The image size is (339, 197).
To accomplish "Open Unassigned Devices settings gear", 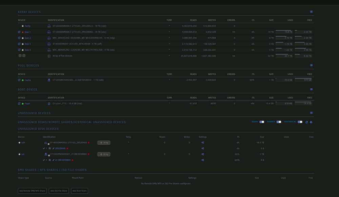I will click(311, 122).
